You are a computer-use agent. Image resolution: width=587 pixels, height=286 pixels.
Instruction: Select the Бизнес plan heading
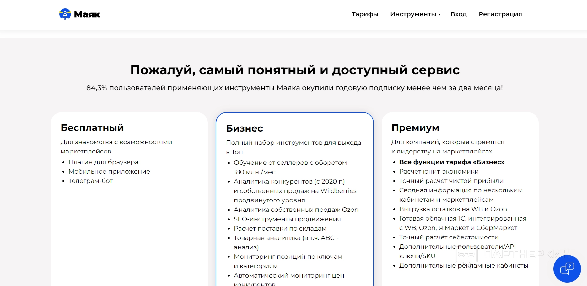click(x=245, y=128)
